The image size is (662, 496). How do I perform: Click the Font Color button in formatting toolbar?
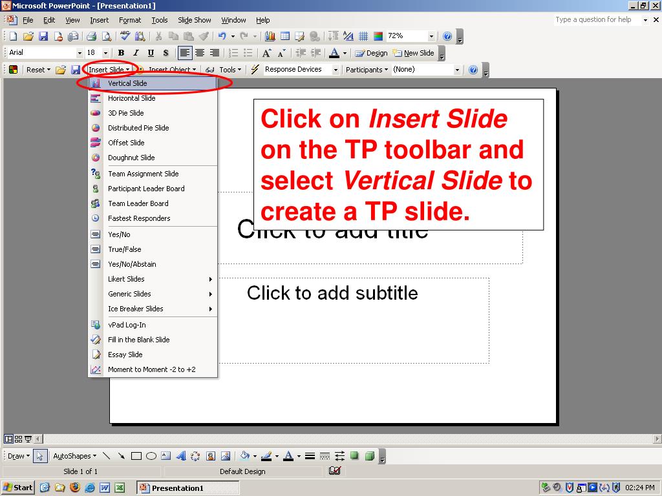(x=334, y=53)
